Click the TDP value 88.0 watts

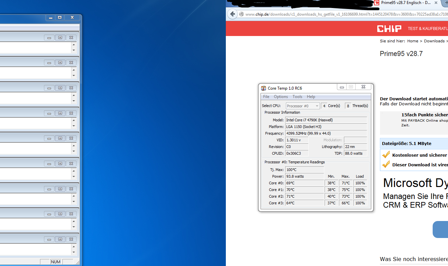355,153
